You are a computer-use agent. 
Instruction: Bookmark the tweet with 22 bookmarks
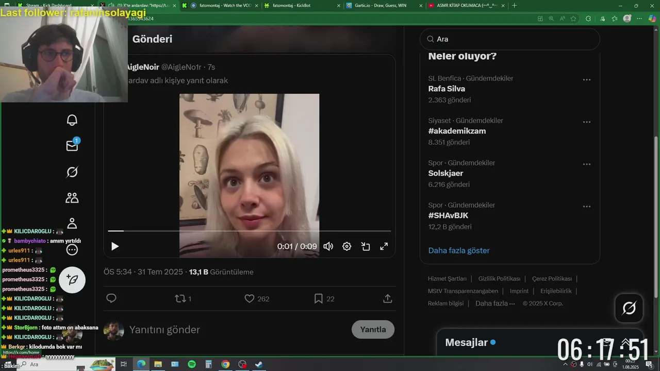tap(324, 298)
